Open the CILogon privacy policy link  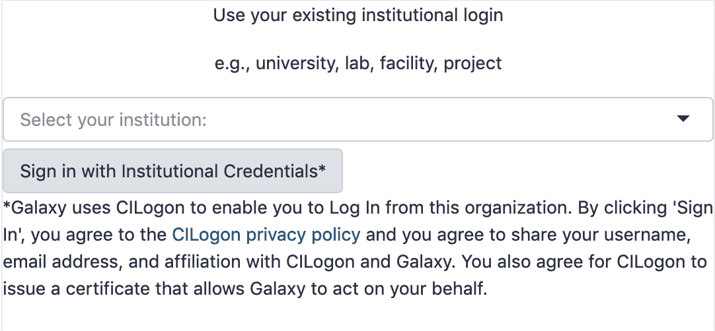tap(266, 234)
